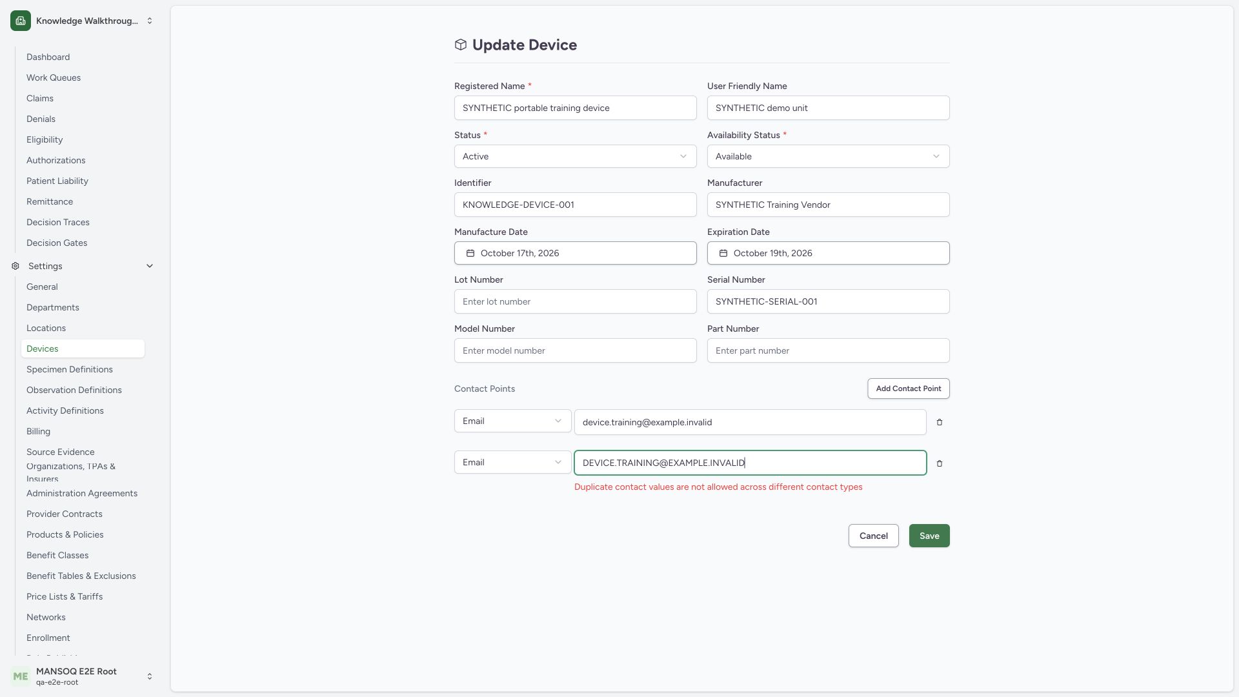This screenshot has width=1239, height=697.
Task: Click the Save button
Action: (x=929, y=536)
